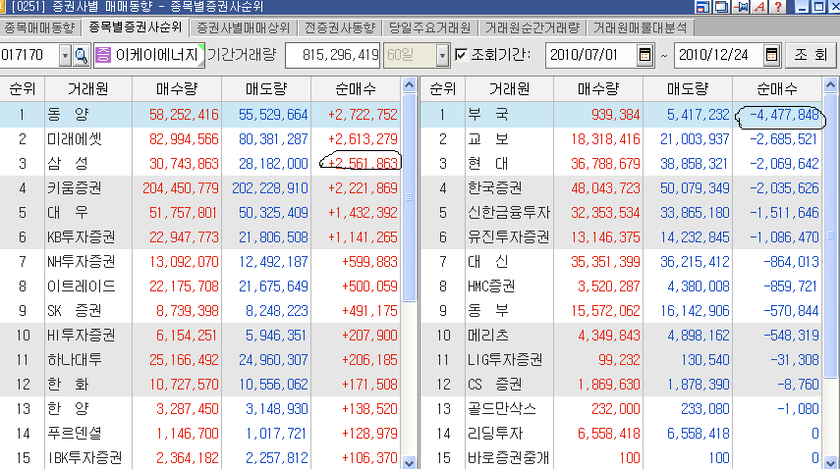
Task: Select the 동 양 row in left table
Action: pyautogui.click(x=199, y=115)
